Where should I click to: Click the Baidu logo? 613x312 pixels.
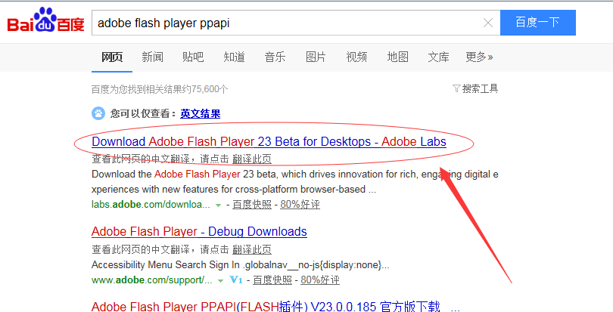[45, 20]
